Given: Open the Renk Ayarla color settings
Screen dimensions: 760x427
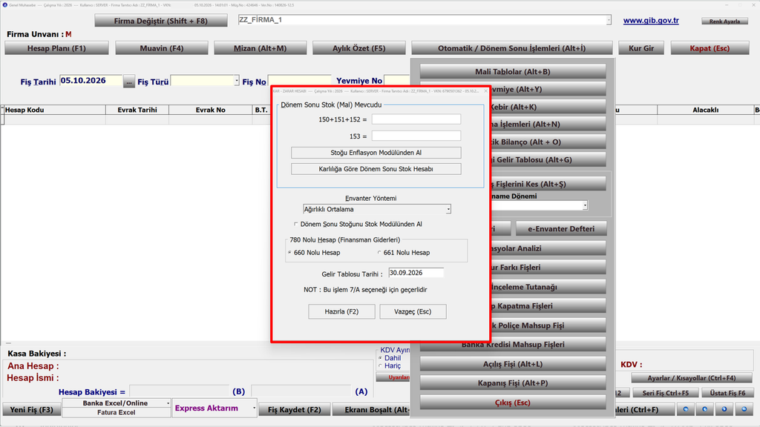Looking at the screenshot, I should click(x=724, y=21).
